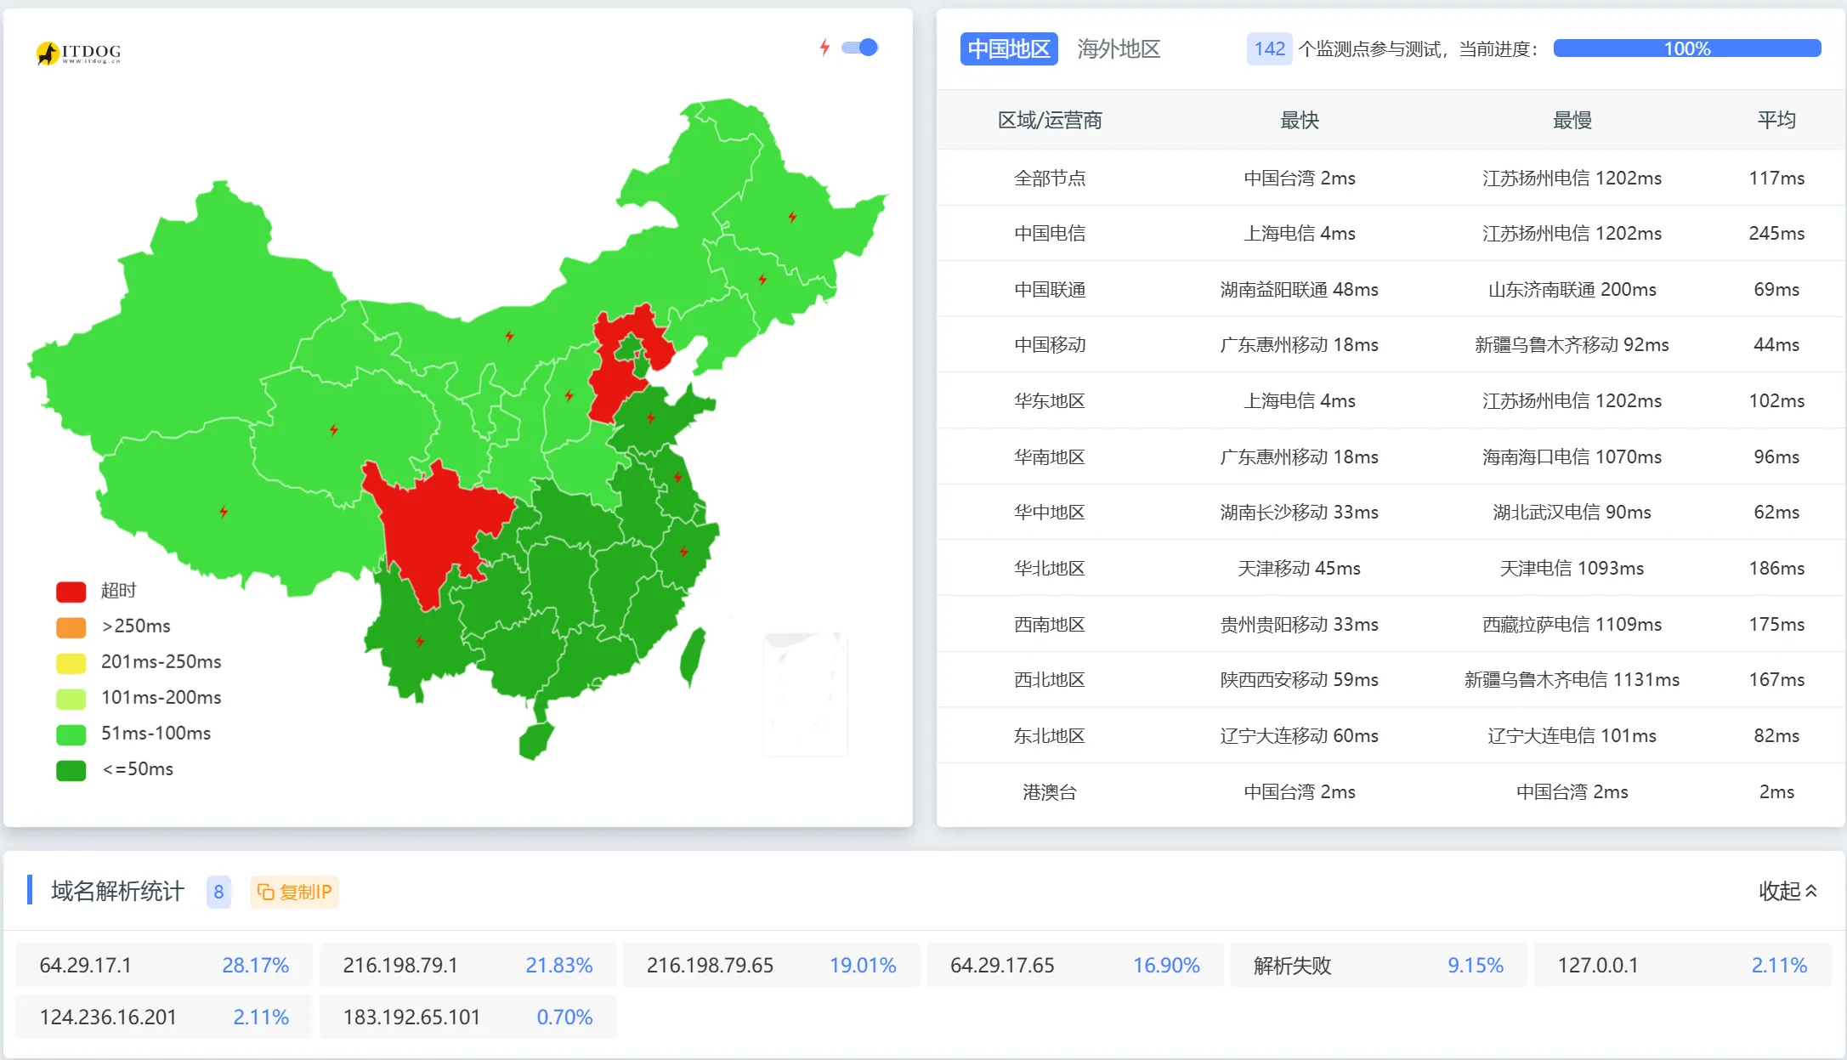Image resolution: width=1847 pixels, height=1060 pixels.
Task: Click the 100% progress bar
Action: click(x=1686, y=48)
